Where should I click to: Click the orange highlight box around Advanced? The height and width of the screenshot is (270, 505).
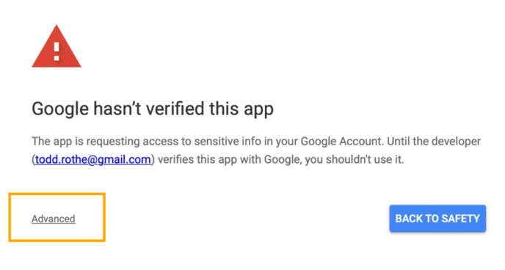[x=57, y=217]
